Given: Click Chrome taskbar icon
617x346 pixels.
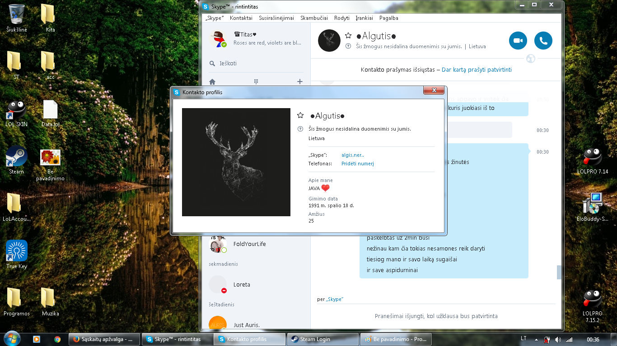Looking at the screenshot, I should pyautogui.click(x=57, y=339).
